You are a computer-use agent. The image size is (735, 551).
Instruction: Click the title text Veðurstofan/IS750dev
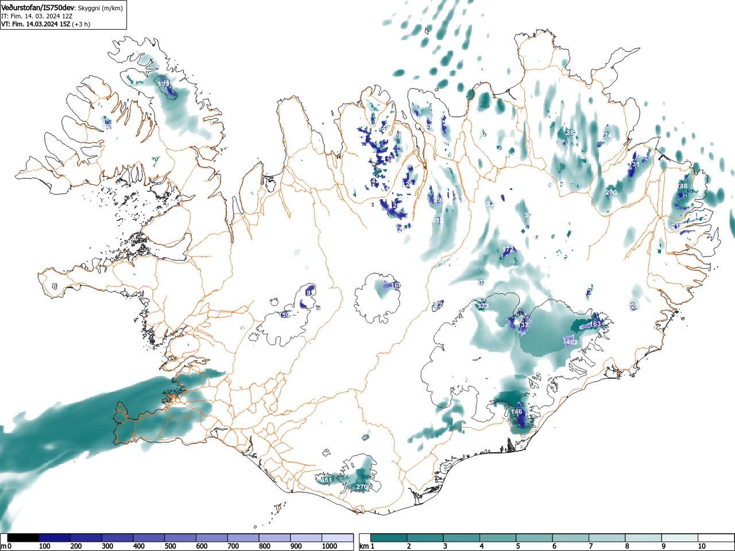point(38,7)
